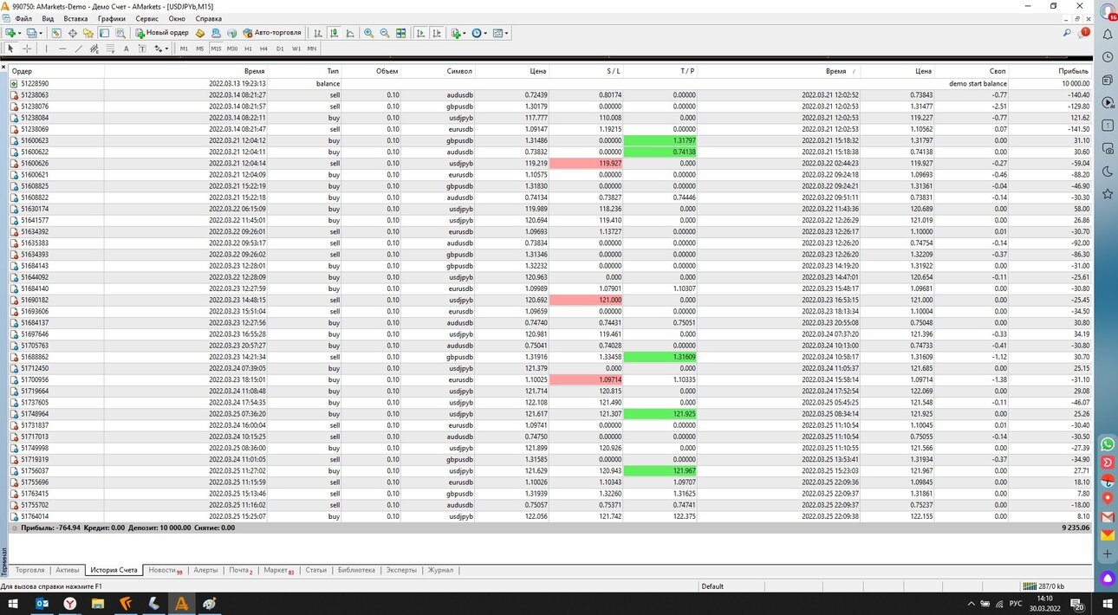1118x615 pixels.
Task: Open the Сервис menu
Action: (147, 18)
